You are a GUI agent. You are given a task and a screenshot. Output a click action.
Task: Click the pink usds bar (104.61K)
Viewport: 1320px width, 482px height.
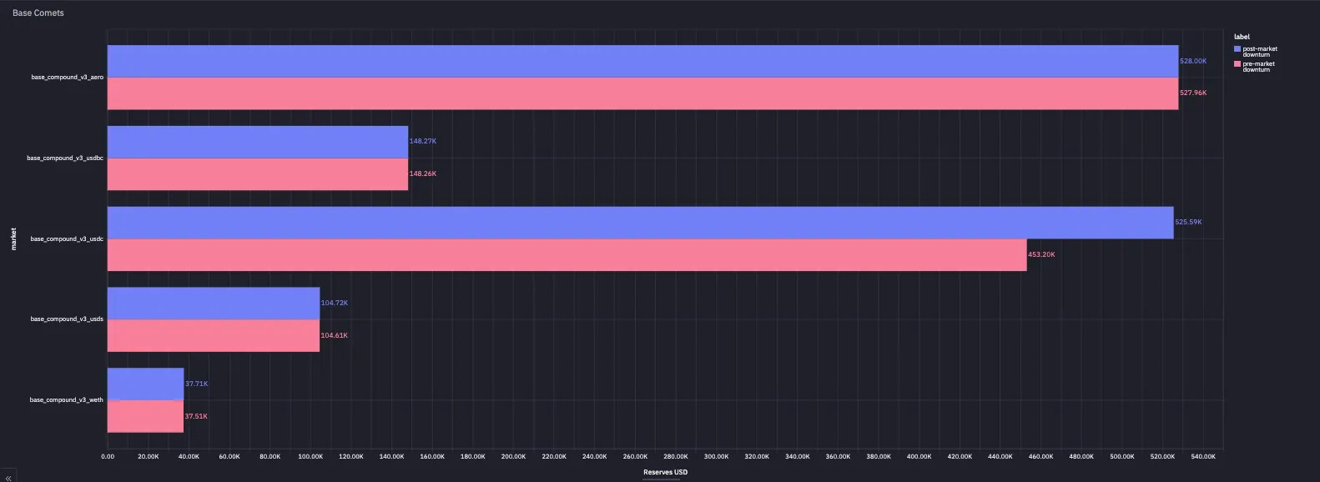pos(214,335)
